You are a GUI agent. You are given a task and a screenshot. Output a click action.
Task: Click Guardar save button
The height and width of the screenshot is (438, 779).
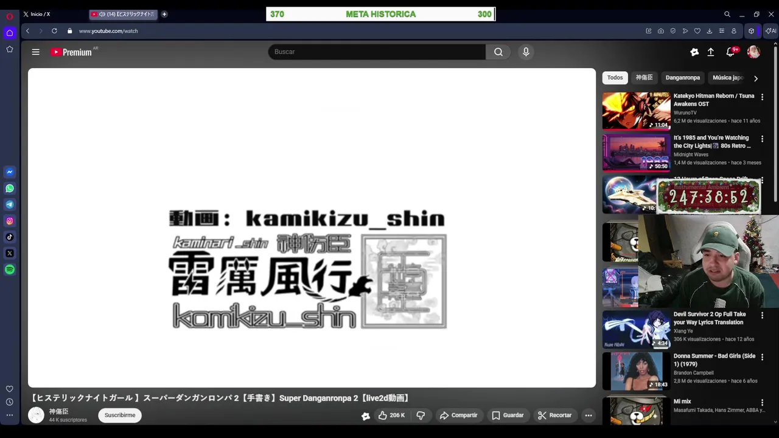[x=508, y=415]
